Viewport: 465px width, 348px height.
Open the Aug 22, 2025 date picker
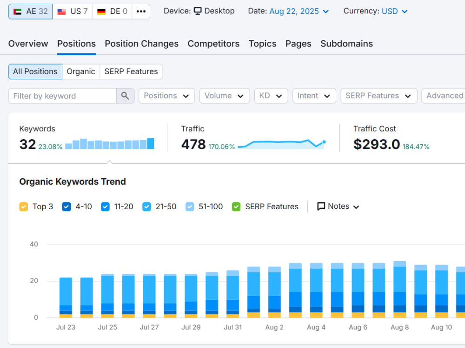pyautogui.click(x=299, y=11)
